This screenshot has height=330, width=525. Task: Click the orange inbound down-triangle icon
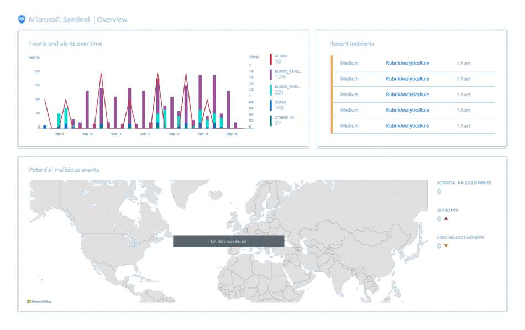coord(445,246)
